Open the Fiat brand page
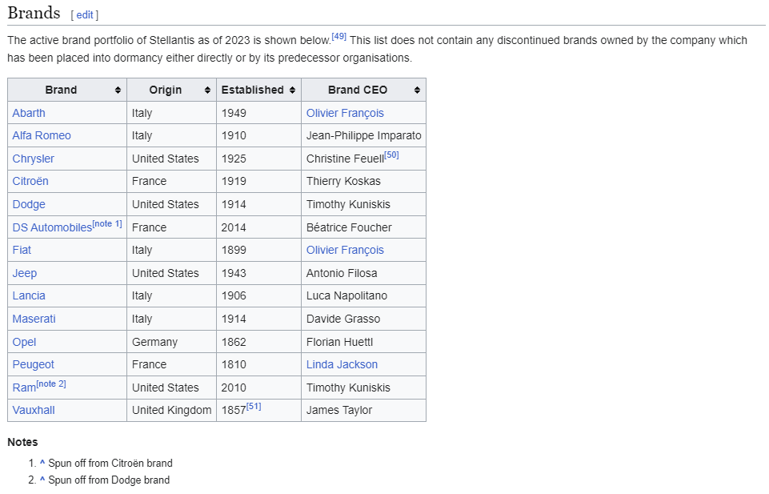The image size is (769, 494). click(x=22, y=250)
